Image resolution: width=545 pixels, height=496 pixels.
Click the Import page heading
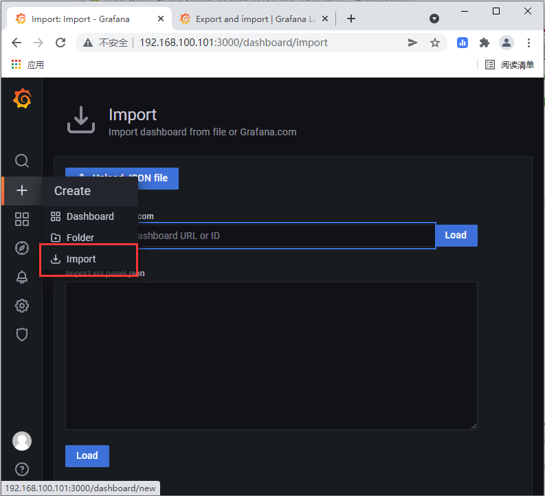point(133,115)
